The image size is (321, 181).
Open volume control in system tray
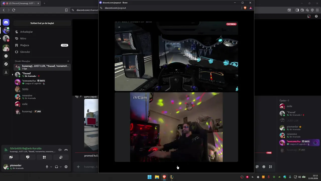point(299,177)
